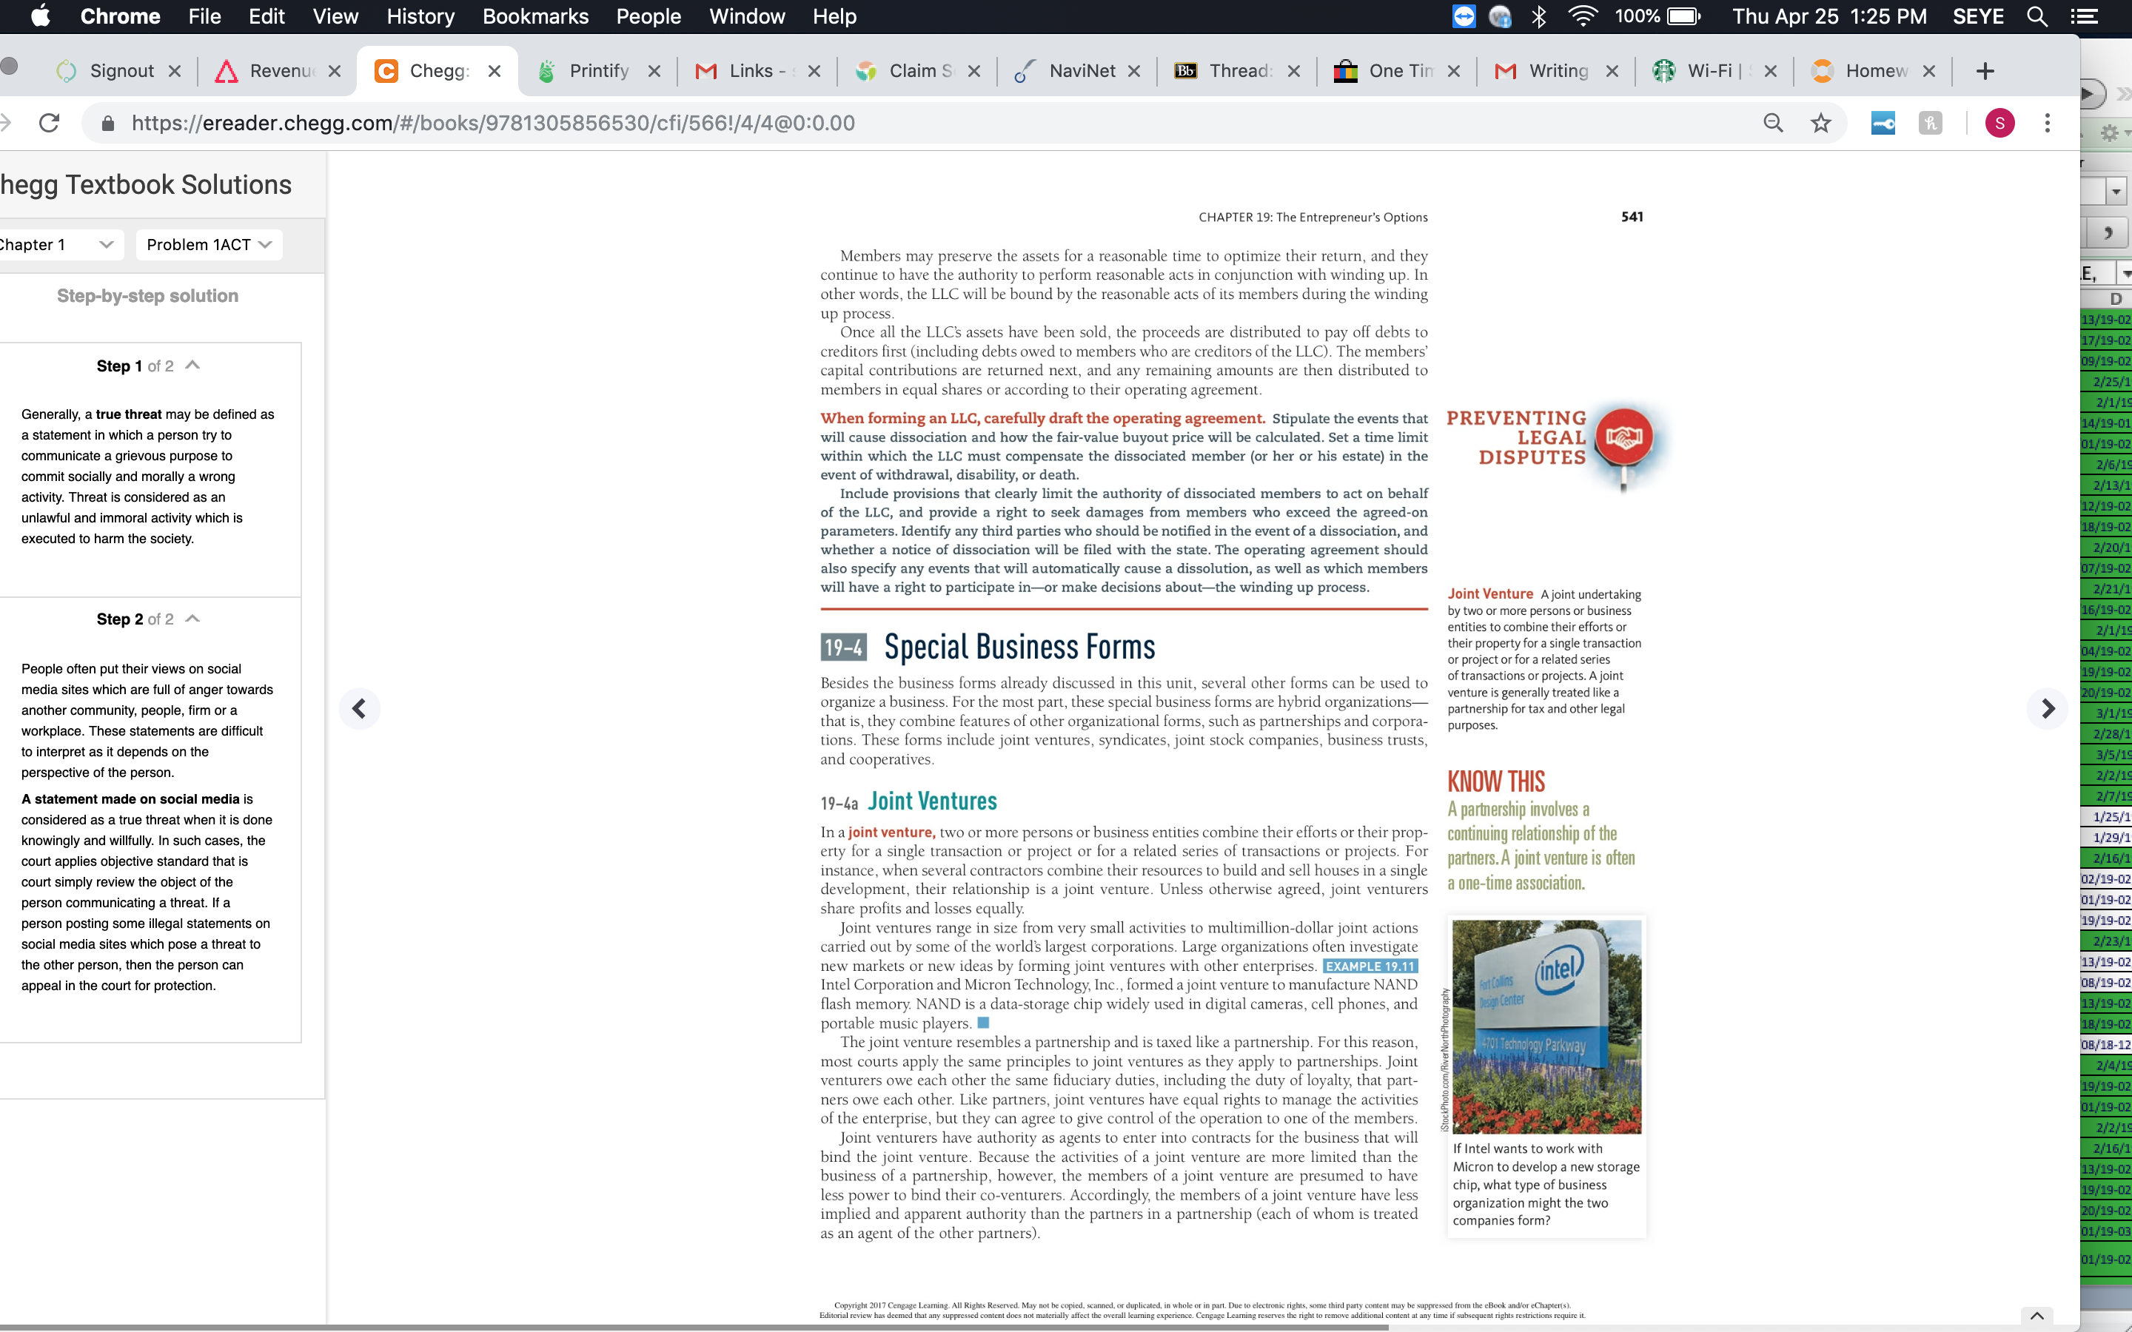Click the joint venture highlighted term
The height and width of the screenshot is (1332, 2132).
point(891,832)
